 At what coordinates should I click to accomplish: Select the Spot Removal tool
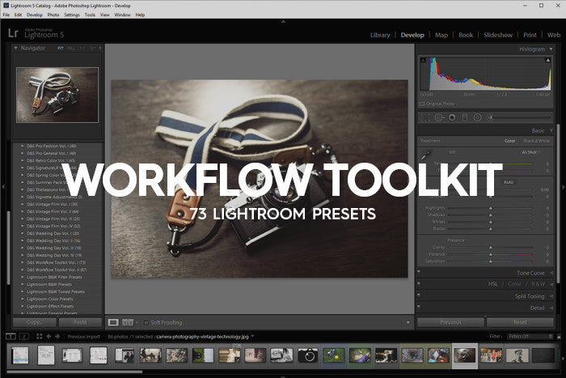point(439,117)
